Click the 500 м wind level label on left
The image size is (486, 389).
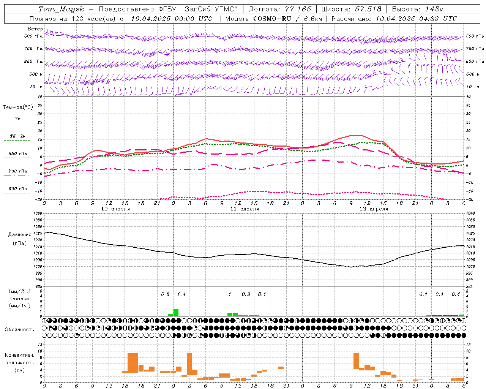point(36,74)
